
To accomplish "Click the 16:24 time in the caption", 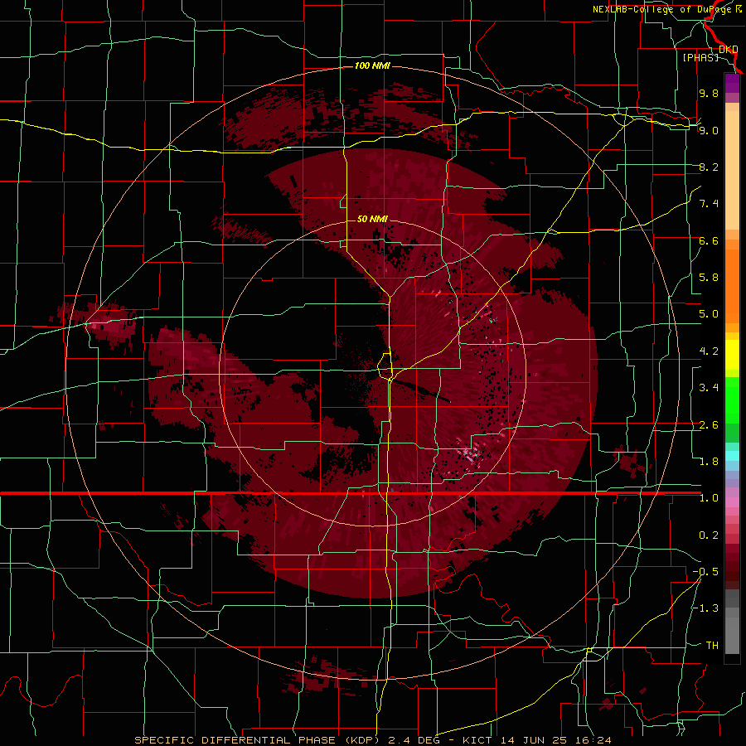I will click(593, 740).
